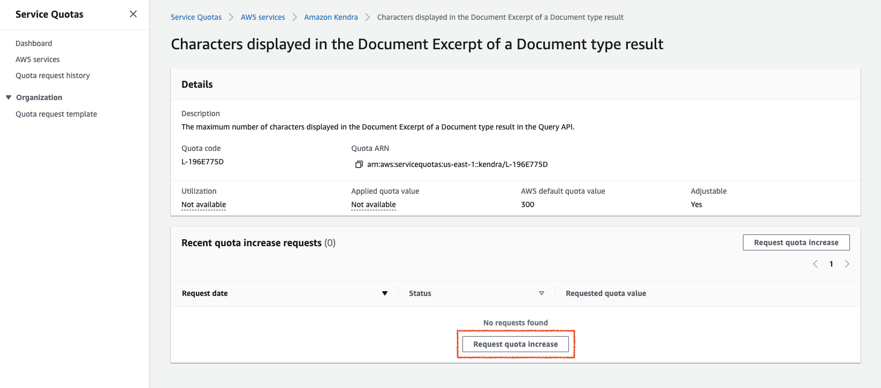Open AWS services in the sidebar

37,59
